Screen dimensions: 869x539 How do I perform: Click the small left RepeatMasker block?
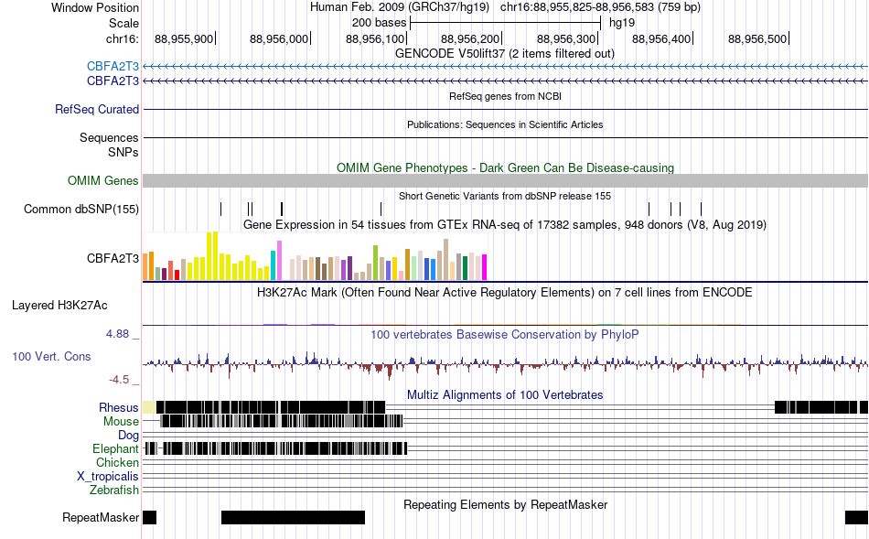tap(150, 517)
